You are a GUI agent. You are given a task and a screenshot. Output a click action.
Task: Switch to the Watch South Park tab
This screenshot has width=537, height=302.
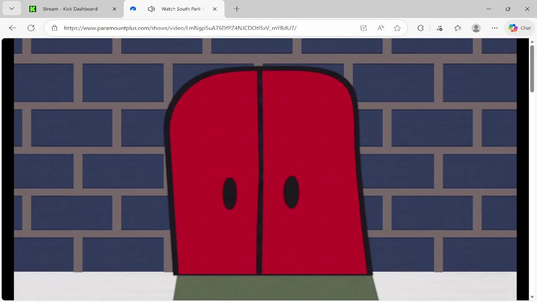click(x=182, y=9)
